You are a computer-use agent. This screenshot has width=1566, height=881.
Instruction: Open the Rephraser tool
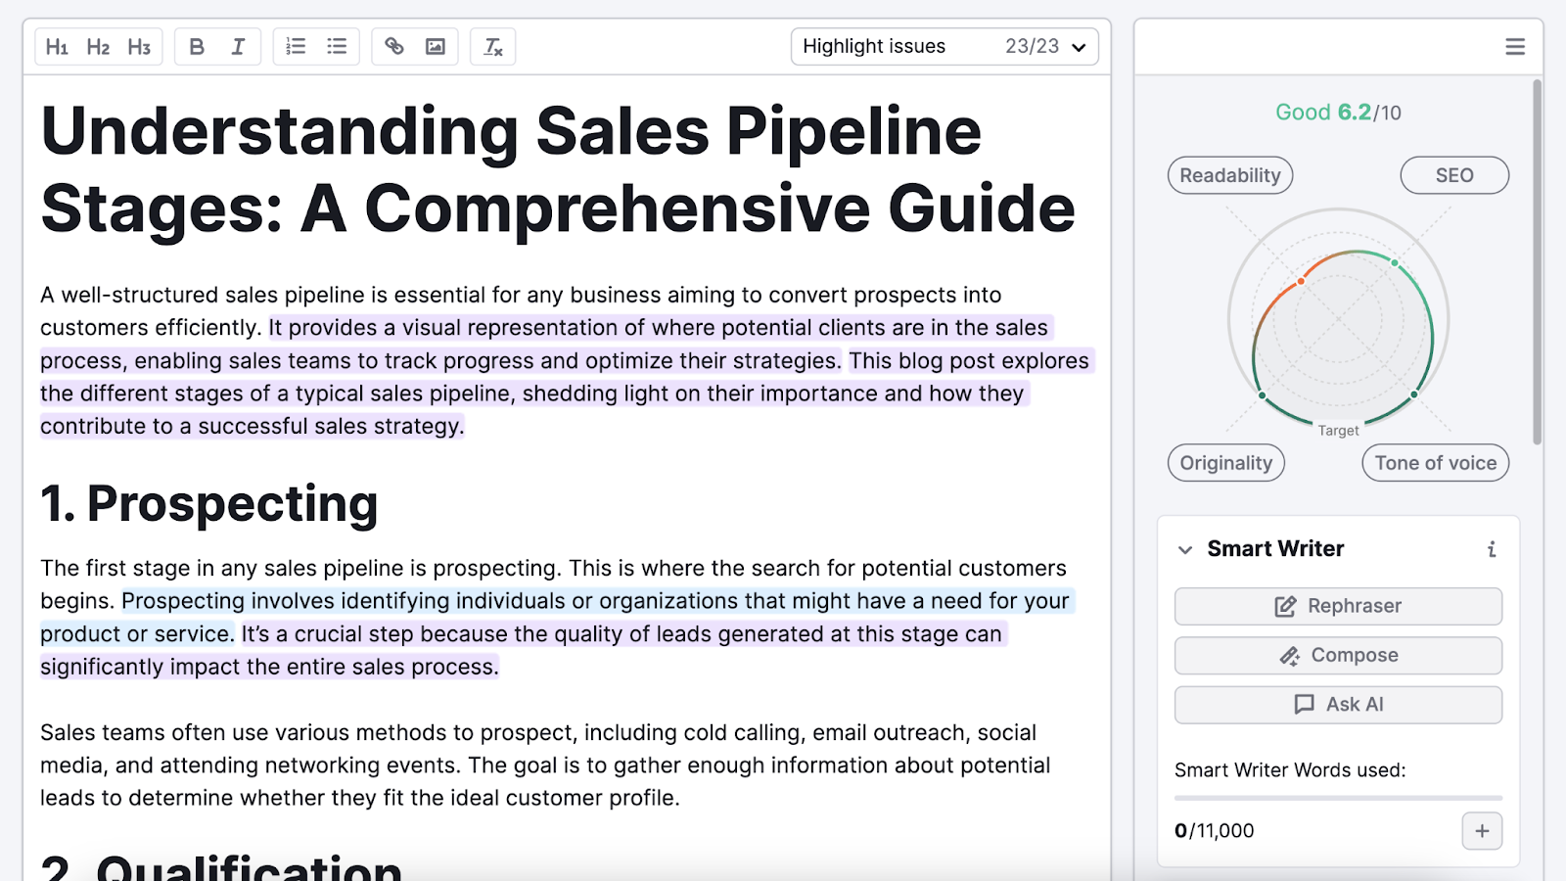(1337, 605)
